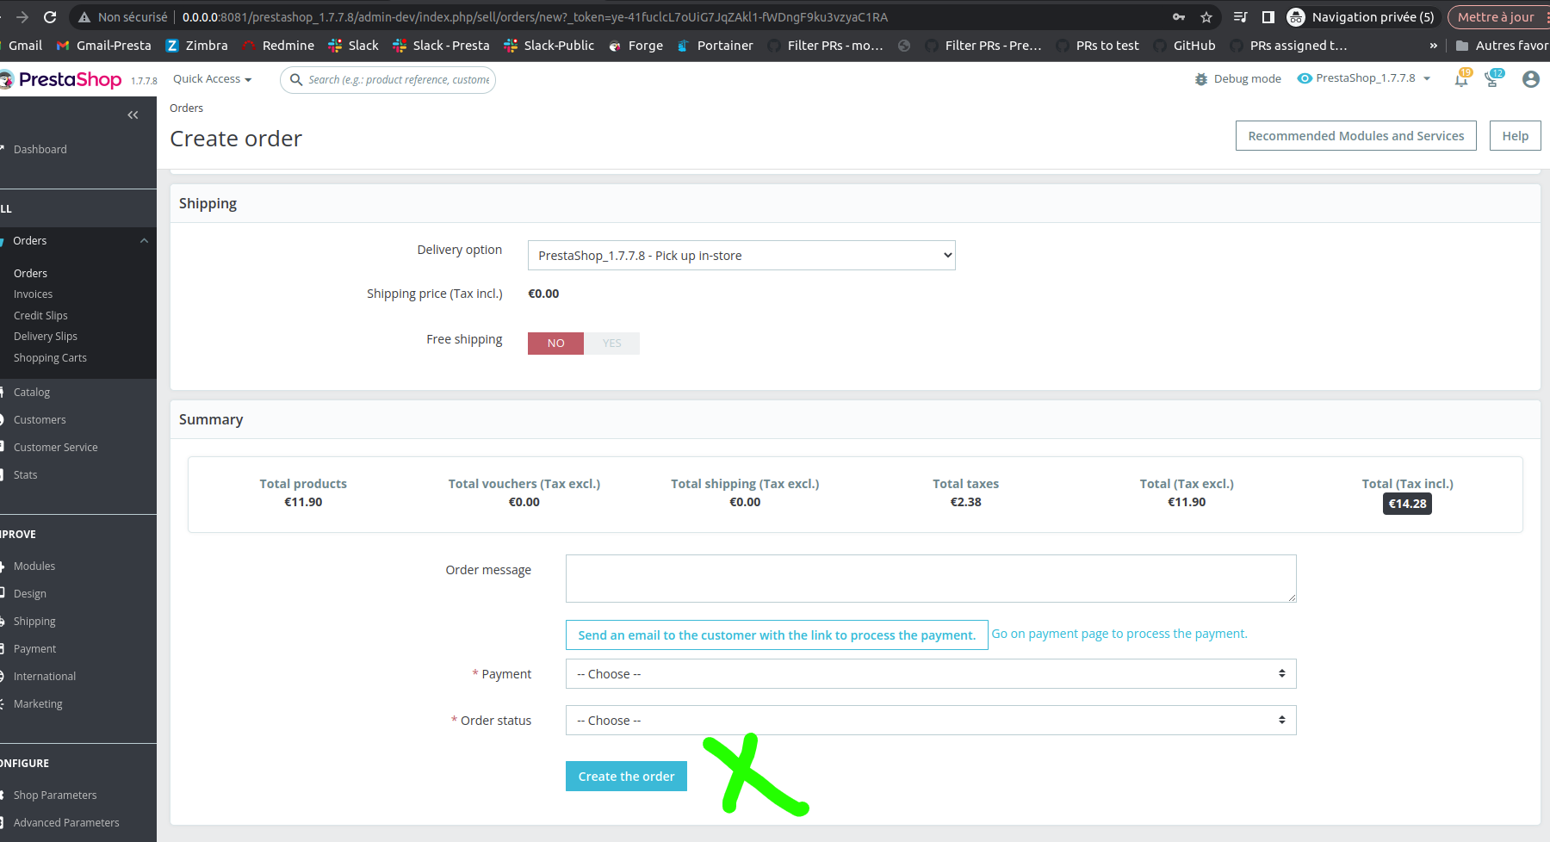1550x842 pixels.
Task: Open the notifications bell showing 19 alerts
Action: [1461, 78]
